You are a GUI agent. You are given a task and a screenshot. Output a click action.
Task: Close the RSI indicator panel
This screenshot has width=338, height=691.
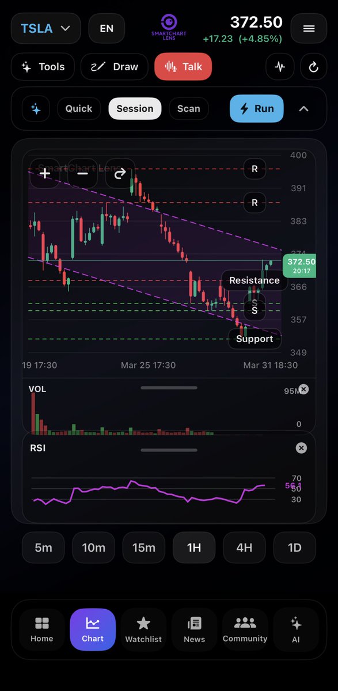point(301,448)
